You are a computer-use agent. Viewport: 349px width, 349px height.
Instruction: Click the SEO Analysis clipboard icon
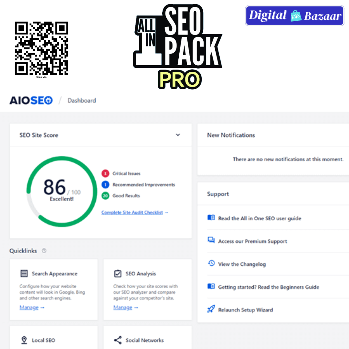118,274
